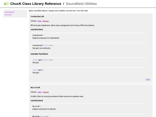Screen dimensions: 156x117
Task: Click the member functions heading
Action: coord(39,54)
